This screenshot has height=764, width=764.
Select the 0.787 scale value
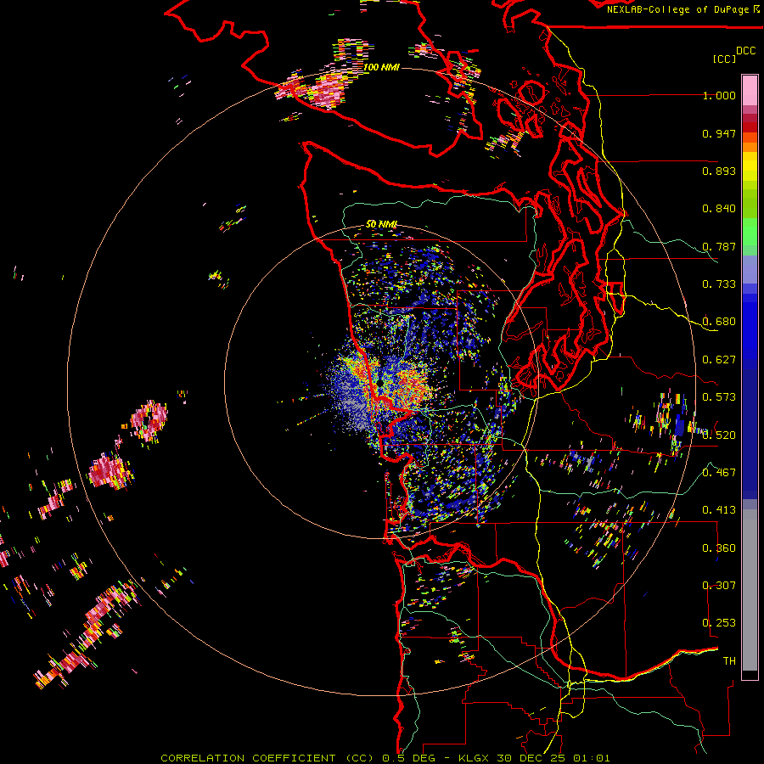tap(719, 246)
